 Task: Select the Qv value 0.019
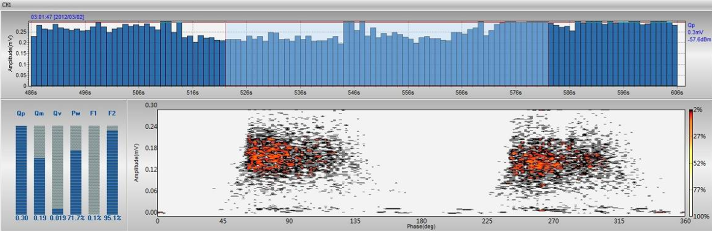(58, 218)
